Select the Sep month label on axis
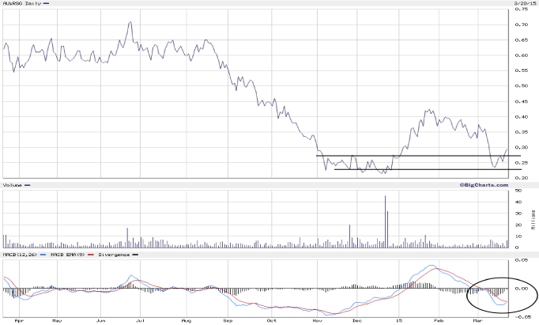 coord(228,322)
